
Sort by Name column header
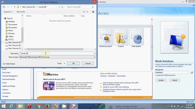pos(29,16)
